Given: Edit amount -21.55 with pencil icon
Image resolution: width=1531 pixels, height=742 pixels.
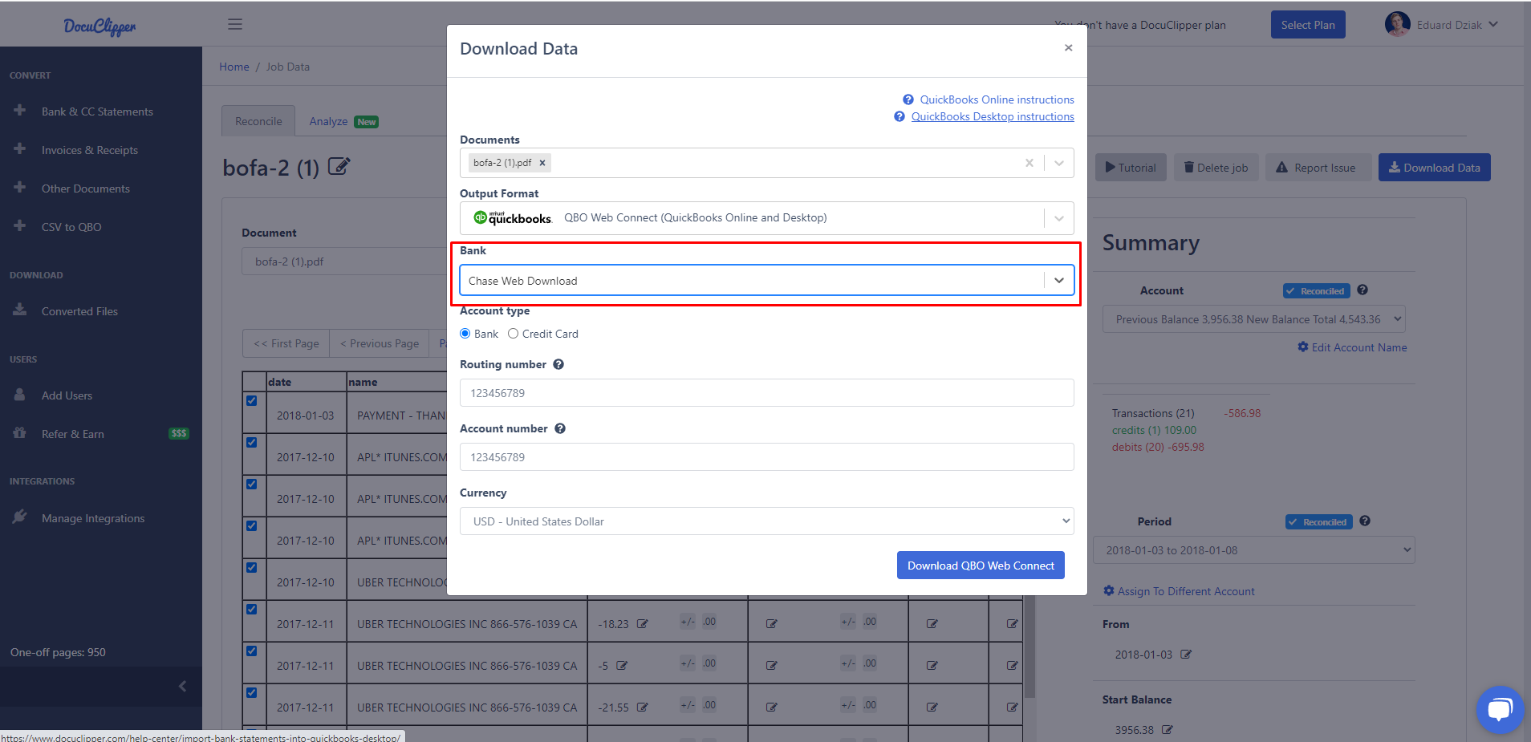Looking at the screenshot, I should tap(642, 707).
